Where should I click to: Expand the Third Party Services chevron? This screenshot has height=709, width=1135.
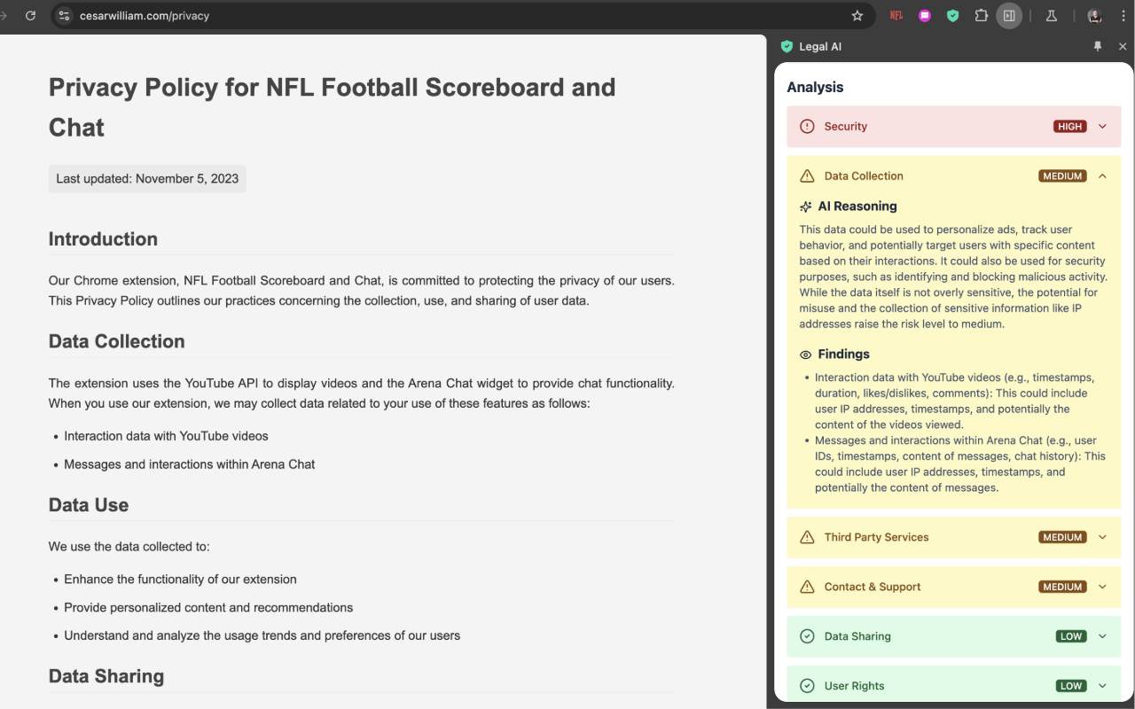pyautogui.click(x=1103, y=537)
